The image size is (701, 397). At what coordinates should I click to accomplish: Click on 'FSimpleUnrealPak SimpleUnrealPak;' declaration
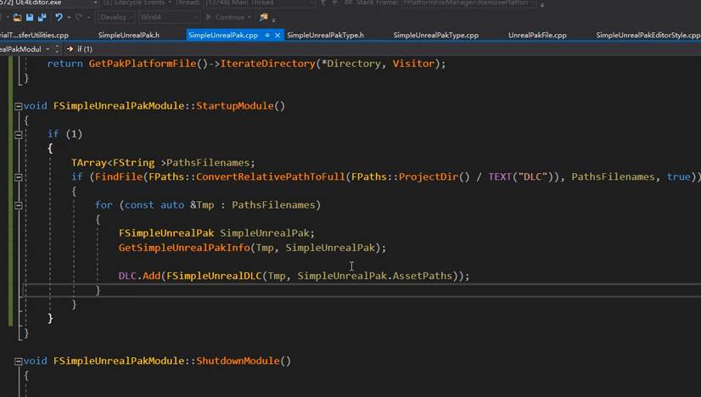(x=216, y=233)
